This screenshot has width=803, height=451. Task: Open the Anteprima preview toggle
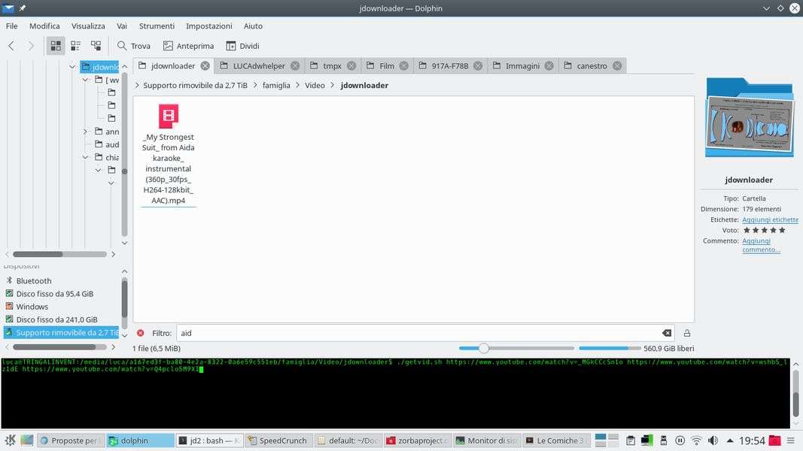[189, 46]
